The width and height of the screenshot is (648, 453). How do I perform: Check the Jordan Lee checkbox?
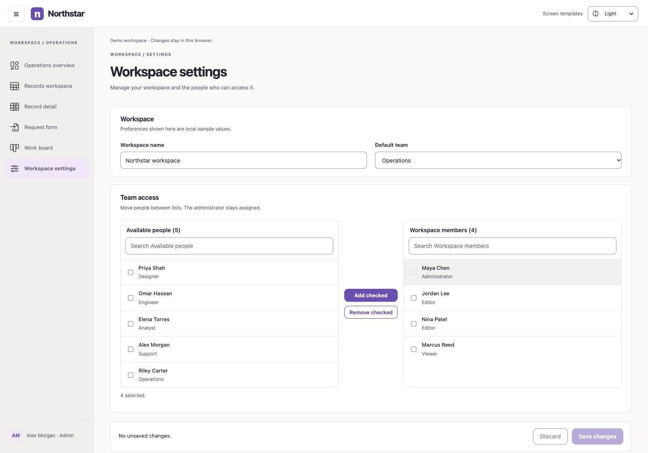tap(414, 298)
